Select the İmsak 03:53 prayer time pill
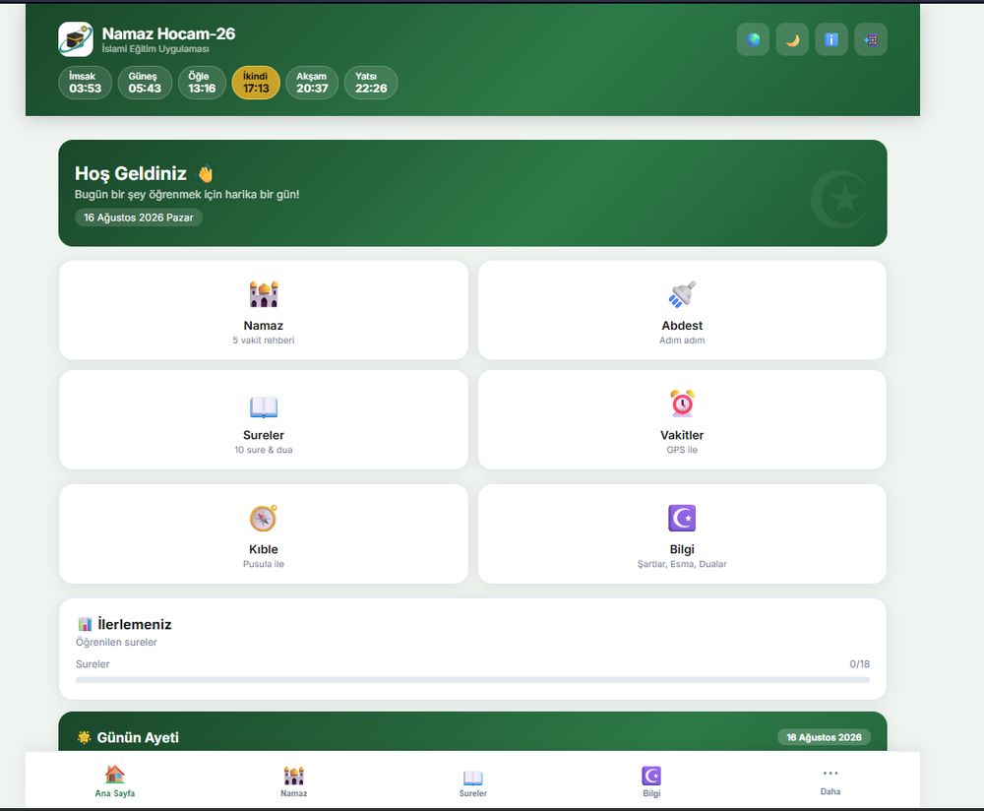The height and width of the screenshot is (811, 984). pos(86,83)
